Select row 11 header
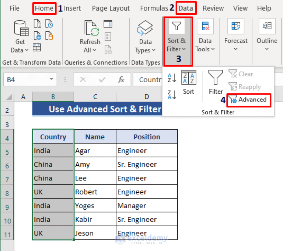 pyautogui.click(x=7, y=235)
